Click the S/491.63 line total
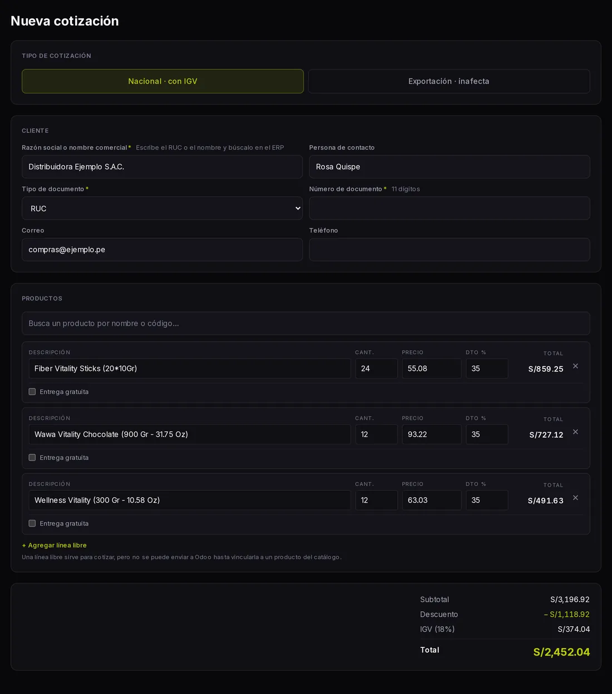 546,501
